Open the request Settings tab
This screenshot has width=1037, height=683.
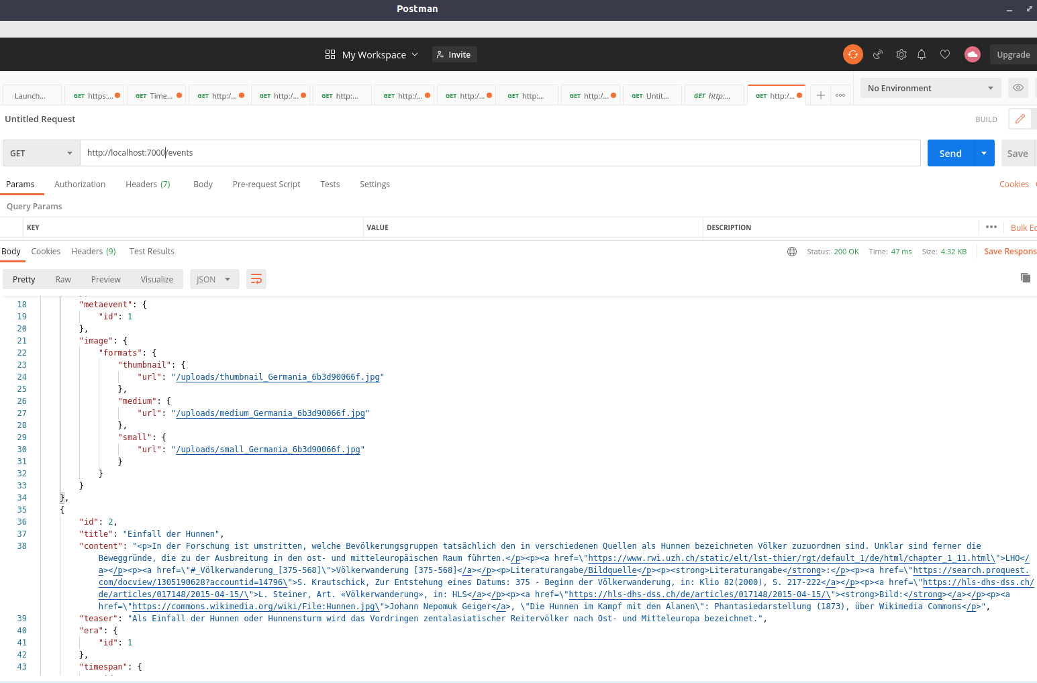coord(375,184)
